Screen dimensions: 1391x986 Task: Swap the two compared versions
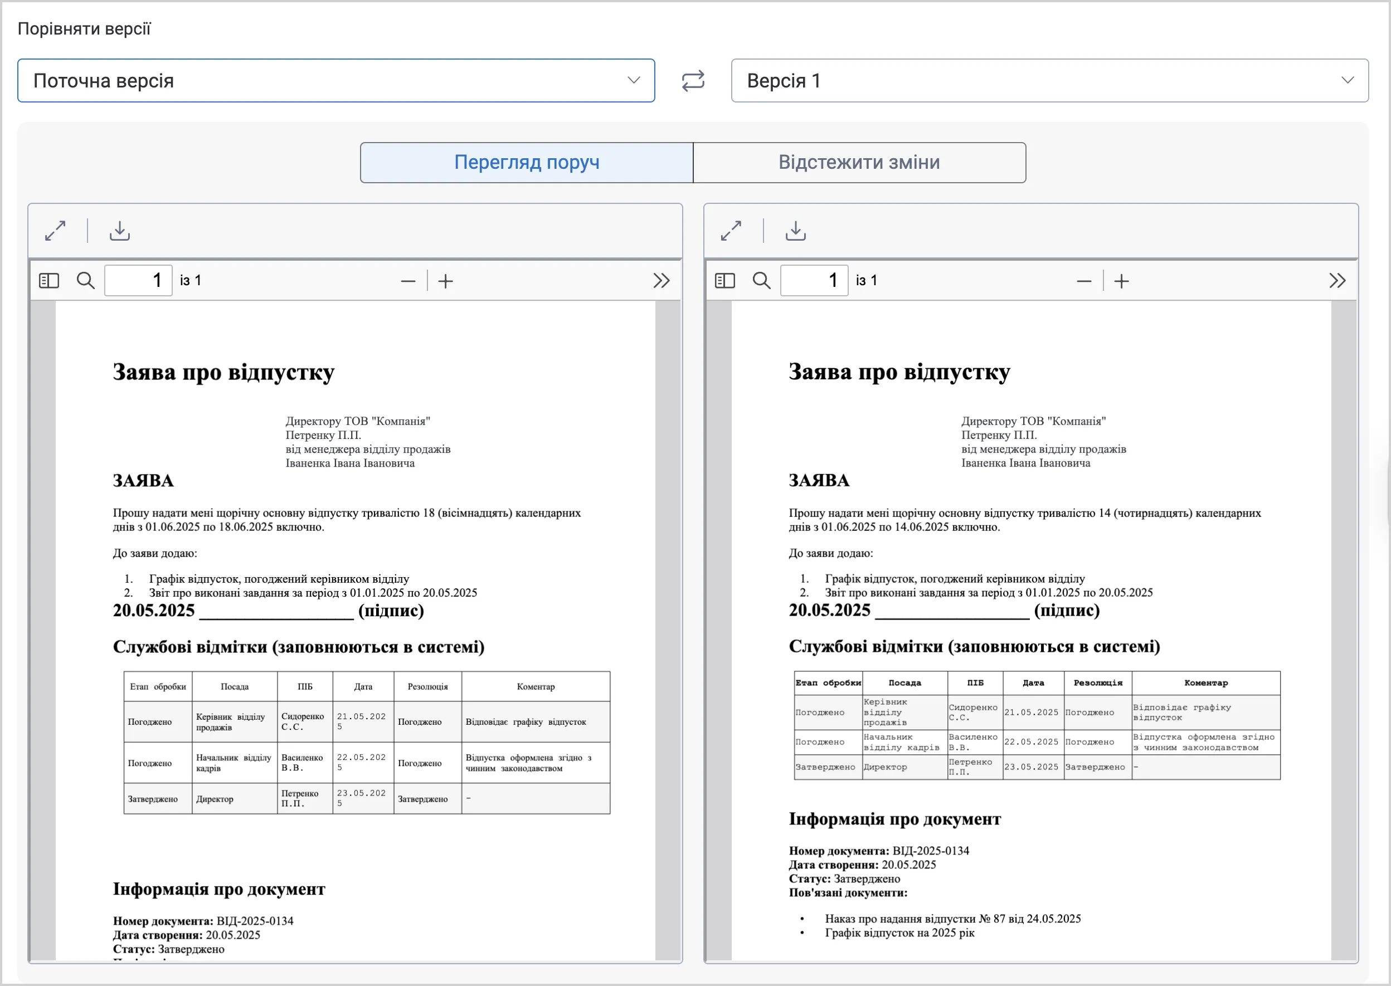(693, 81)
